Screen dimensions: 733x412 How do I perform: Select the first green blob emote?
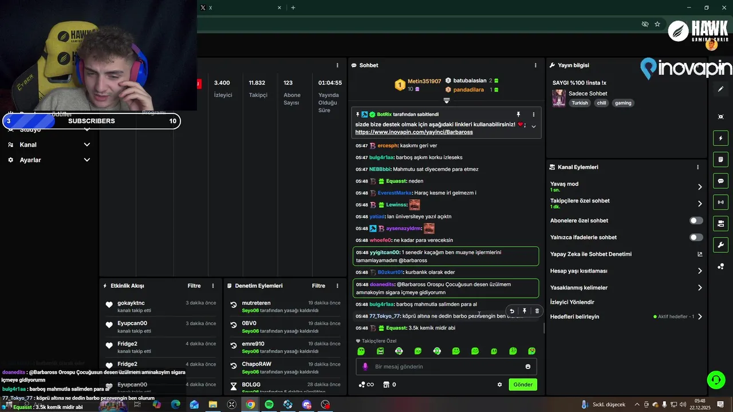click(361, 351)
